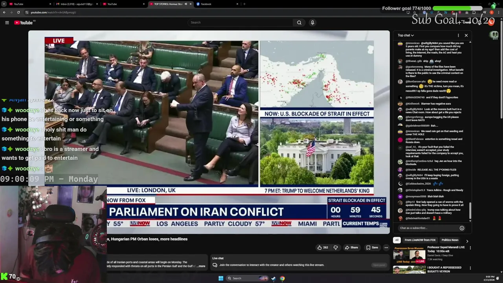The image size is (503, 283).
Task: Open the Chrome profile avatar
Action: pos(492,12)
